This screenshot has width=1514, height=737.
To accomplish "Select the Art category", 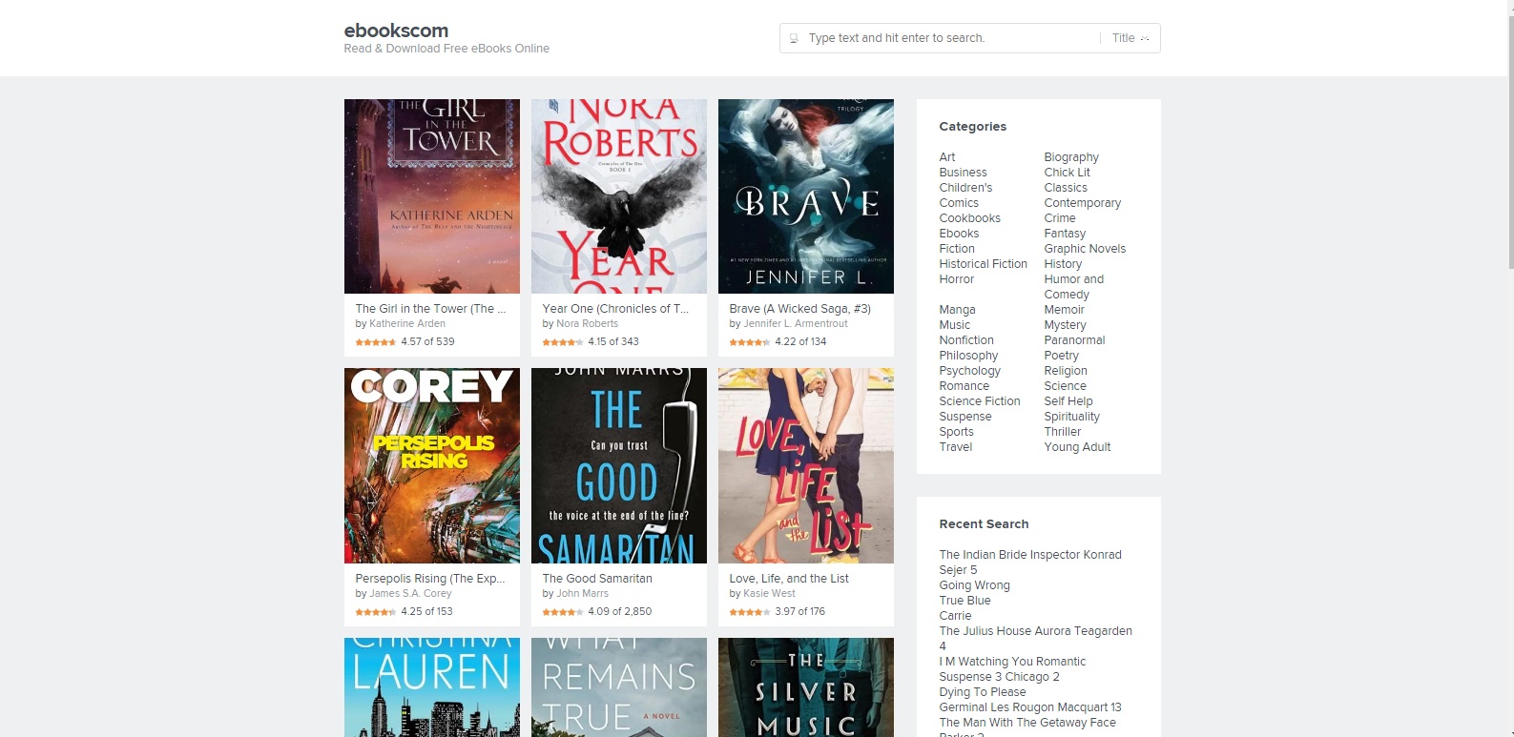I will click(x=946, y=157).
